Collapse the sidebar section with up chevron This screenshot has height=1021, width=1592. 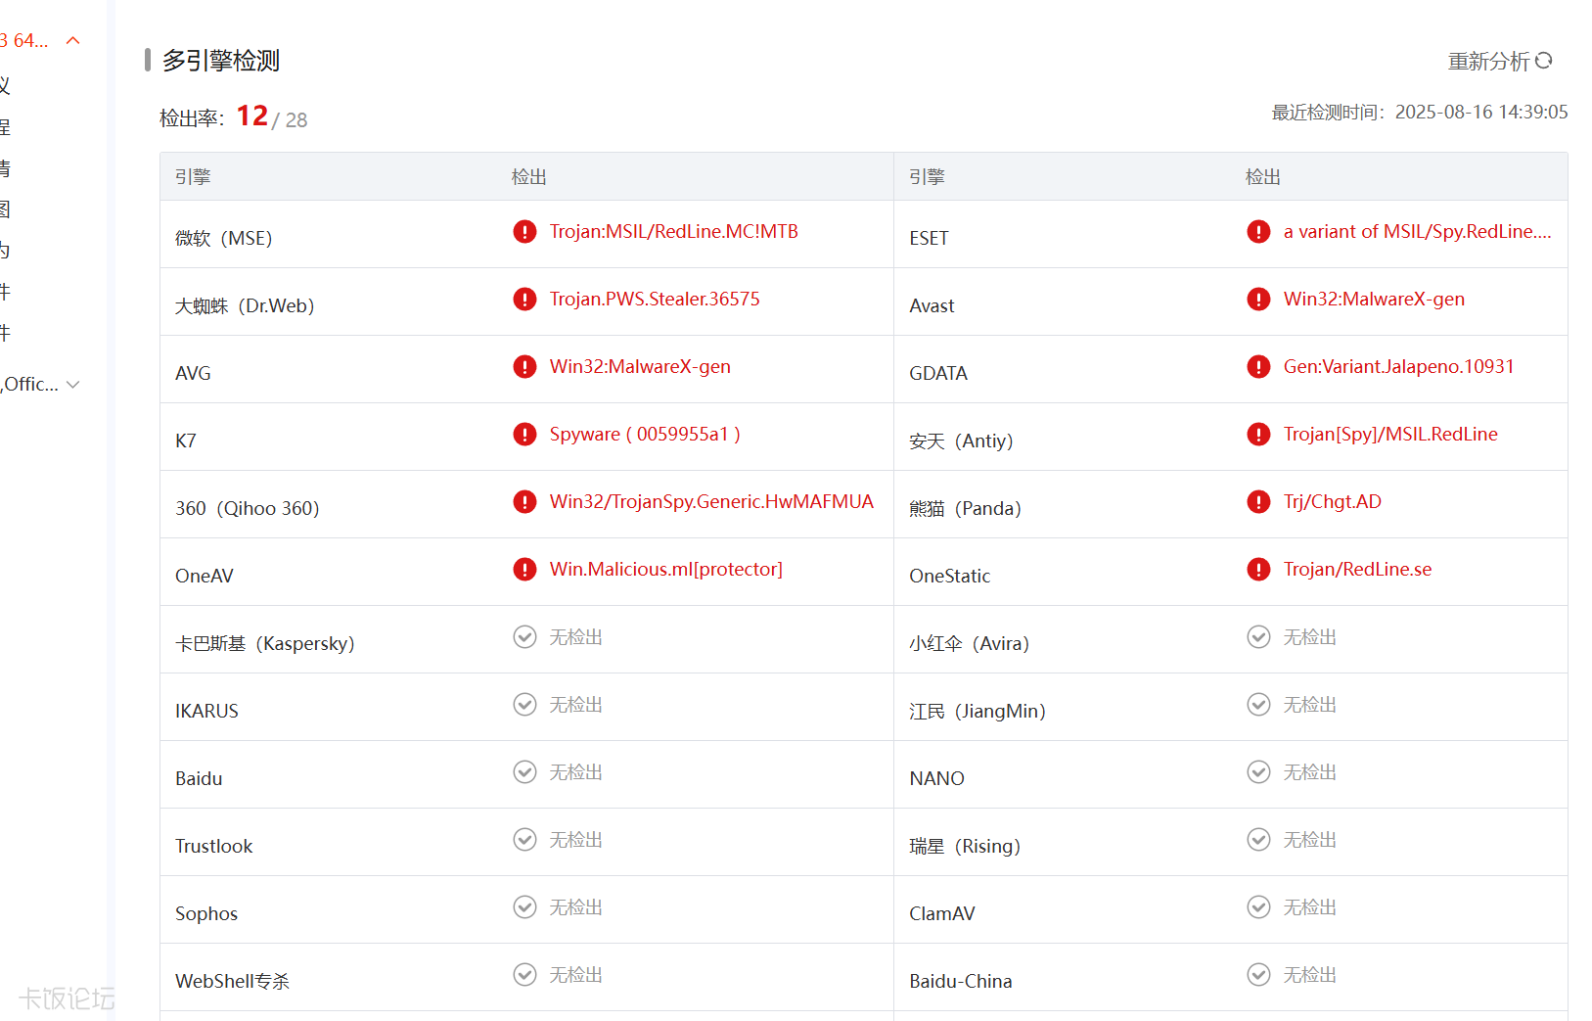tap(72, 40)
